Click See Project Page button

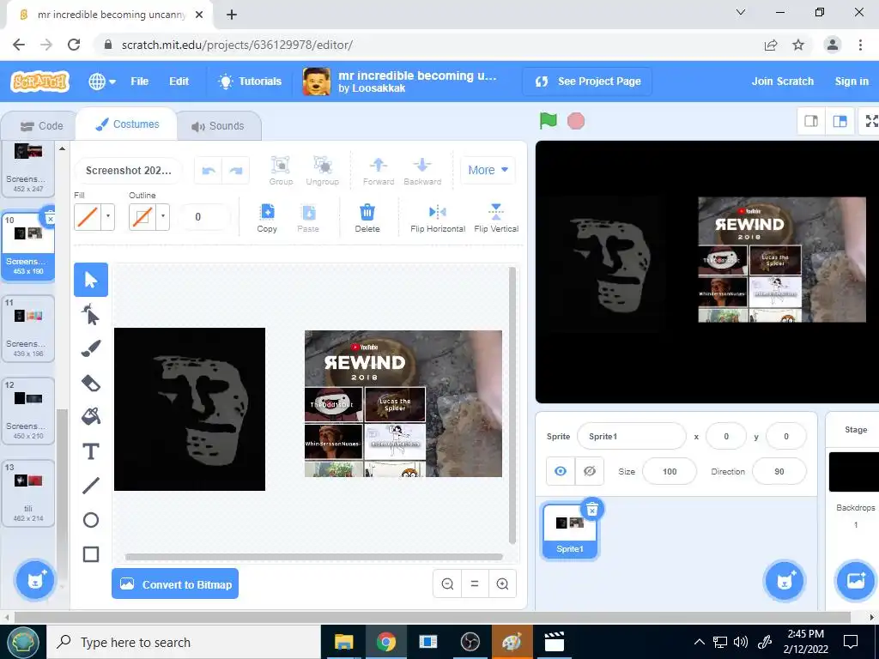[587, 82]
